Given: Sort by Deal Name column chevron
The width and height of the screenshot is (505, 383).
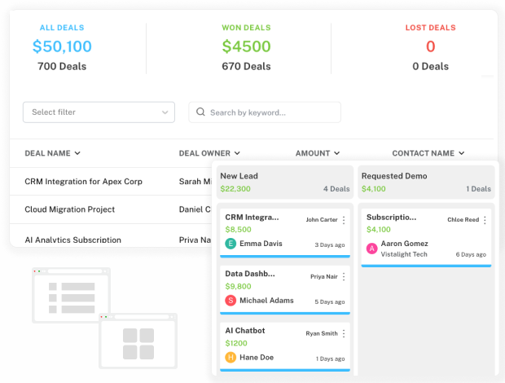Looking at the screenshot, I should coord(77,153).
